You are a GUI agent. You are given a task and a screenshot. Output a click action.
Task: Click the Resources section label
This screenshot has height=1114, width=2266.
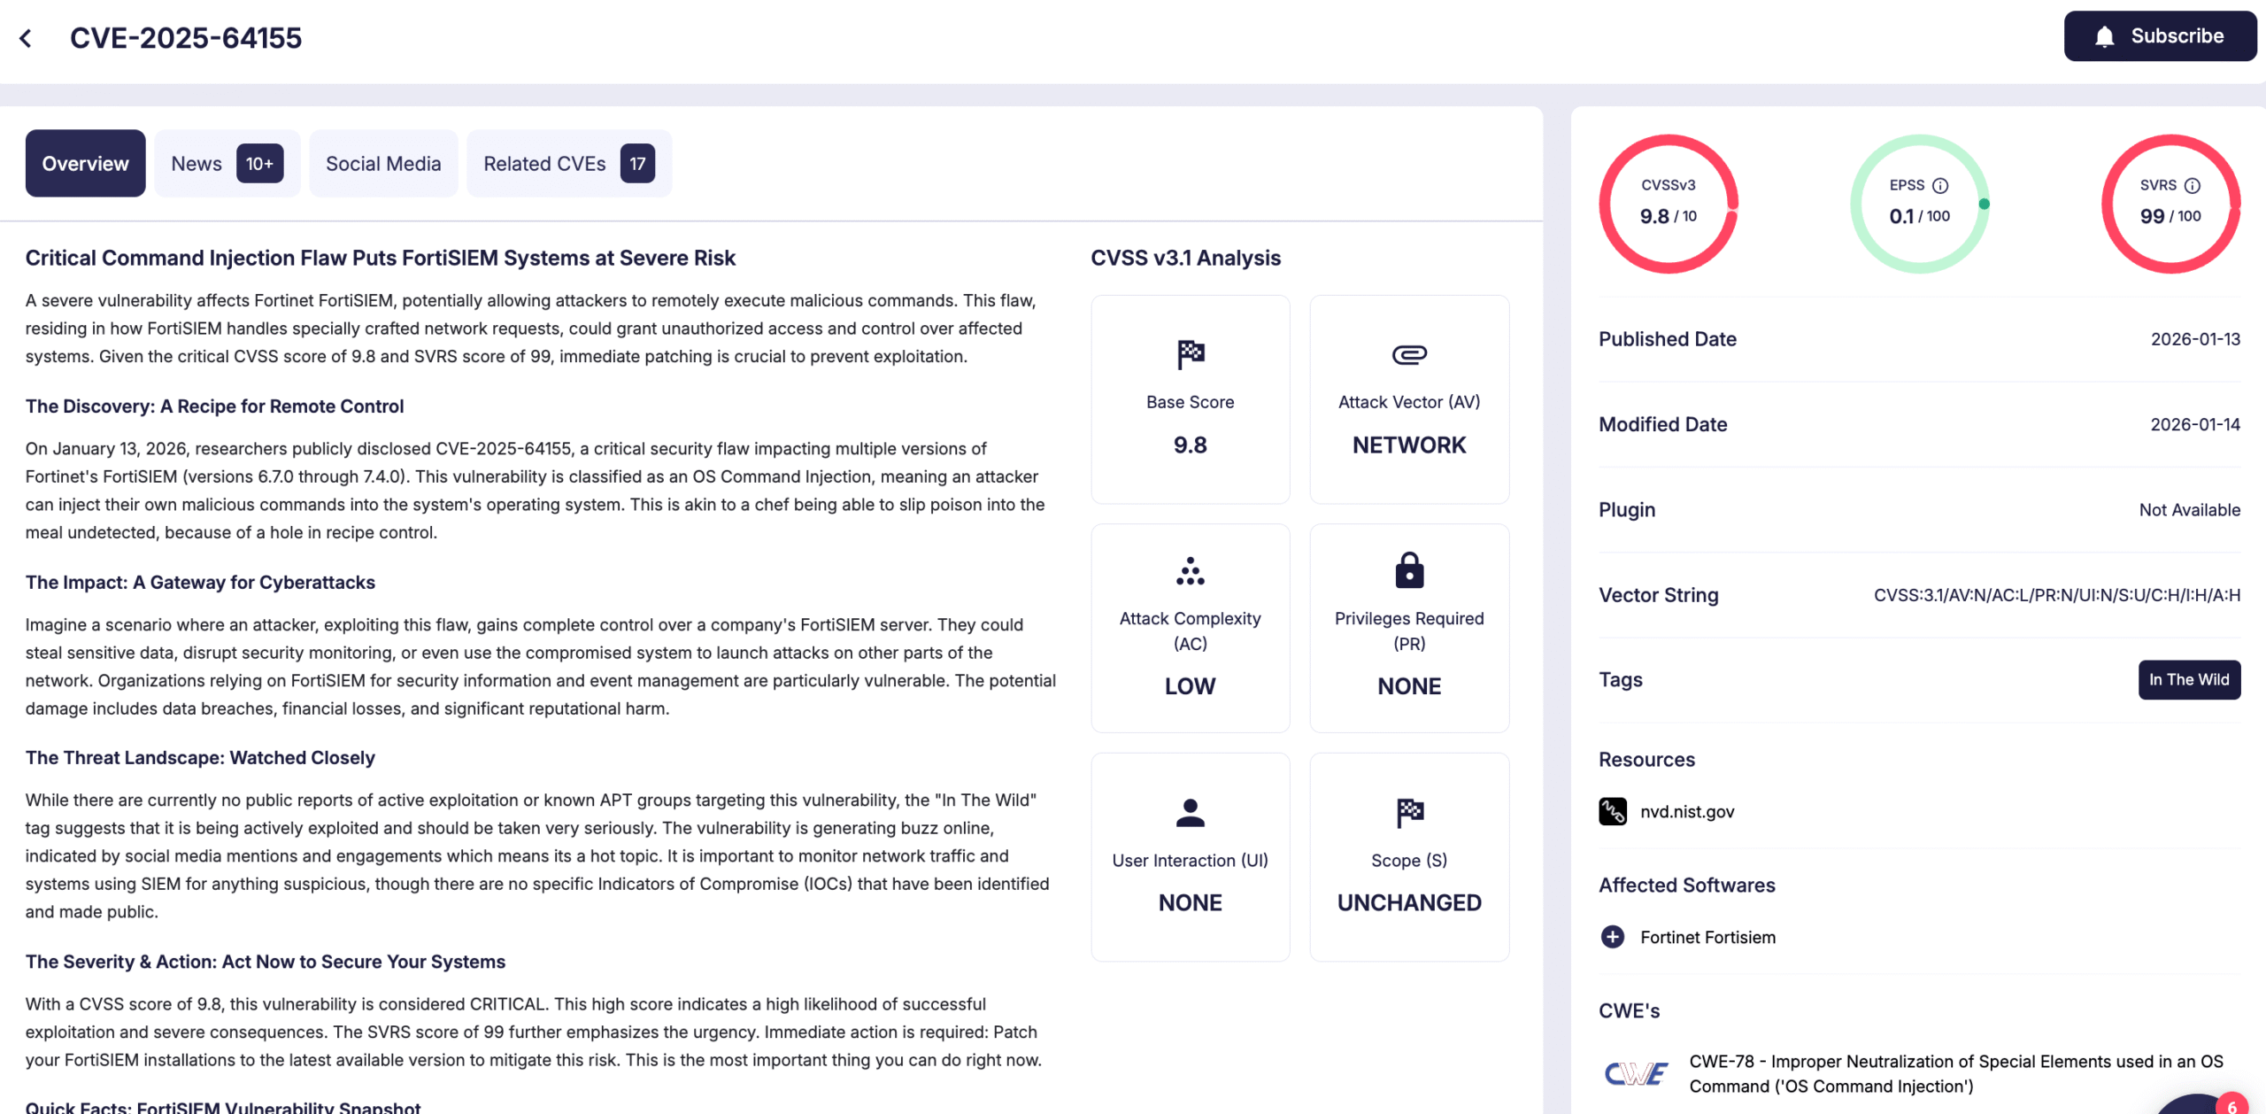(x=1646, y=760)
